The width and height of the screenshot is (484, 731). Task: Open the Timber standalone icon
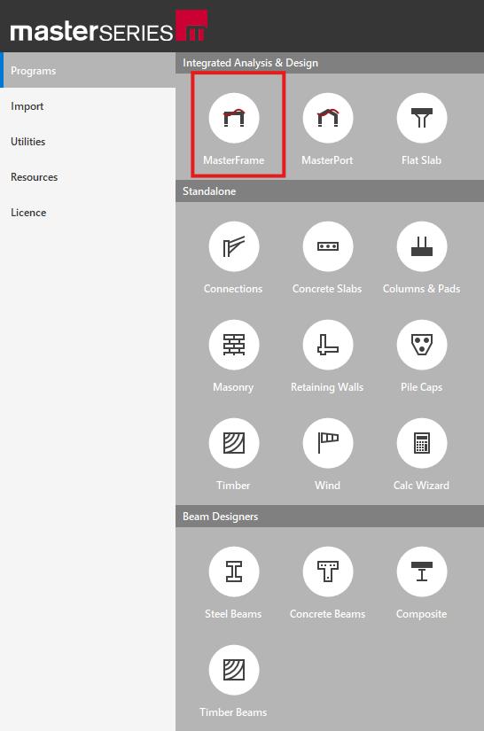click(234, 443)
